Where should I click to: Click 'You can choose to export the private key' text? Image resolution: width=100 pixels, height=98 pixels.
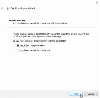point(40,23)
